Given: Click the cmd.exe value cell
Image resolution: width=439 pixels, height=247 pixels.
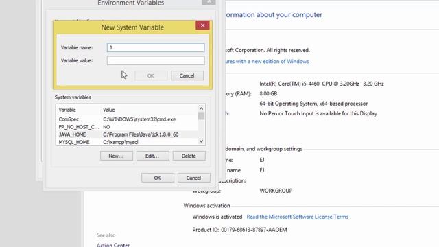Looking at the screenshot, I should pos(139,119).
